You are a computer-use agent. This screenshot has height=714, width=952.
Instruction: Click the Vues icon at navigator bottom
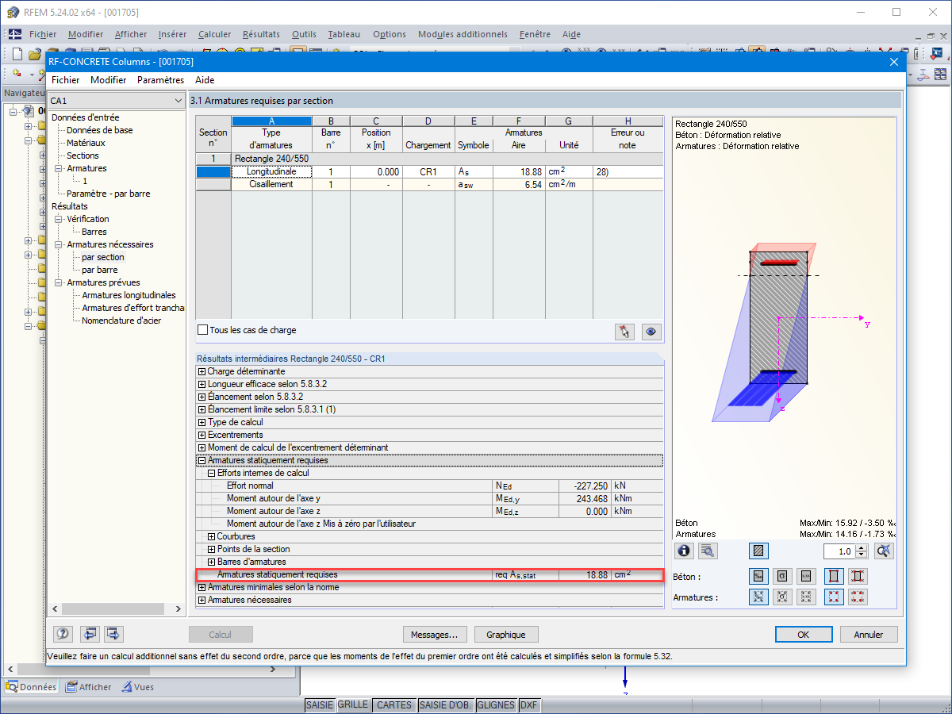[126, 687]
